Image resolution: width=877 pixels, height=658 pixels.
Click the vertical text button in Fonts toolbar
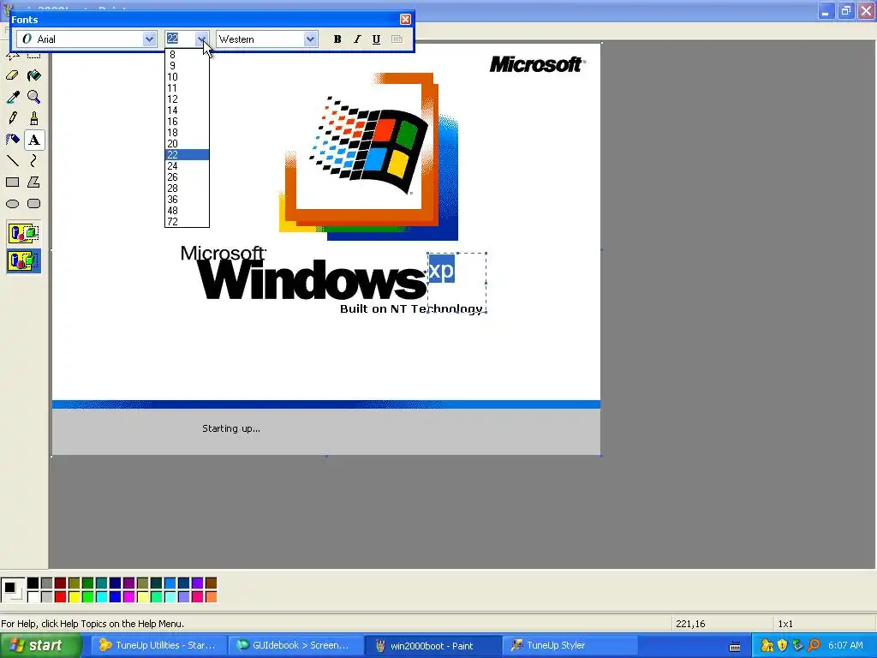[x=397, y=39]
